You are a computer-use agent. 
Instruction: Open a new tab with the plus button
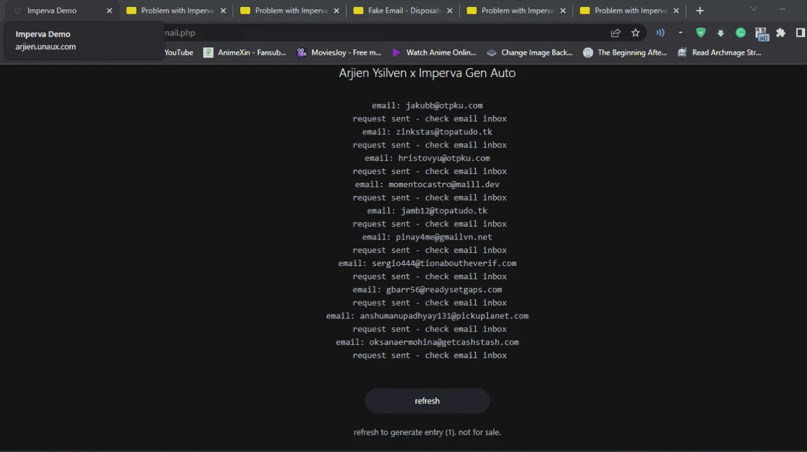pos(700,11)
